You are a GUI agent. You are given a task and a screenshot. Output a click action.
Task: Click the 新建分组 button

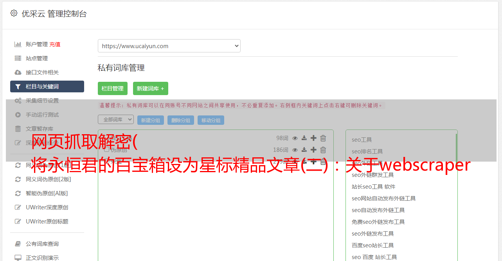(x=151, y=120)
